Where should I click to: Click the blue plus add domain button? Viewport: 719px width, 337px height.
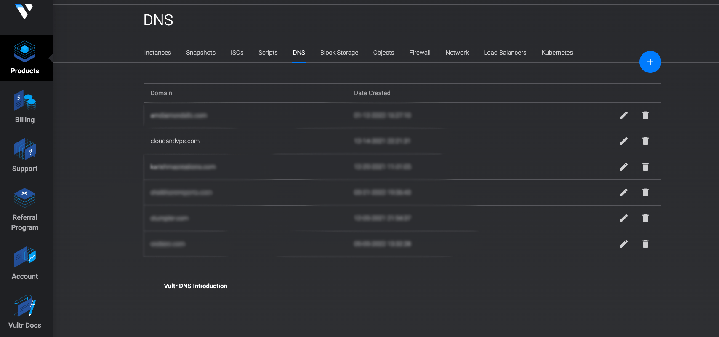[x=650, y=62]
